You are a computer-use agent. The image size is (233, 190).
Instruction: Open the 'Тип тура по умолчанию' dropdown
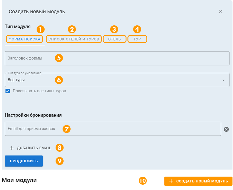[117, 80]
